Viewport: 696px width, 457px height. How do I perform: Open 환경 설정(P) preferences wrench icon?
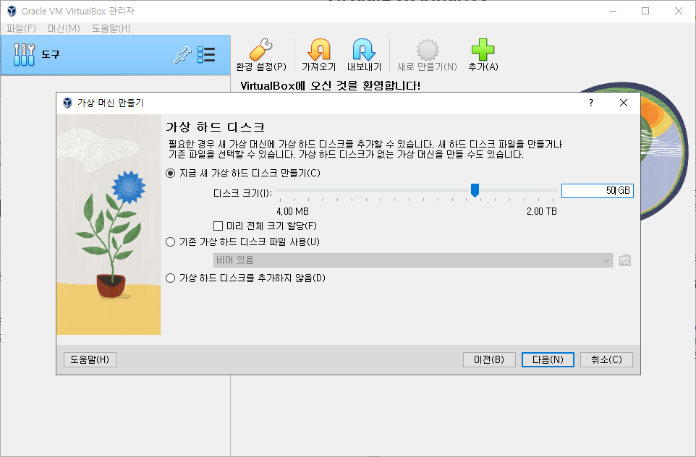[261, 49]
